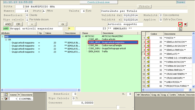Select yellow arrow for FARINA IN PACCHI row
Image resolution: width=195 pixels, height=110 pixels.
(x=148, y=62)
